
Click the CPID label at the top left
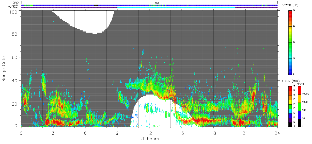click(x=15, y=3)
